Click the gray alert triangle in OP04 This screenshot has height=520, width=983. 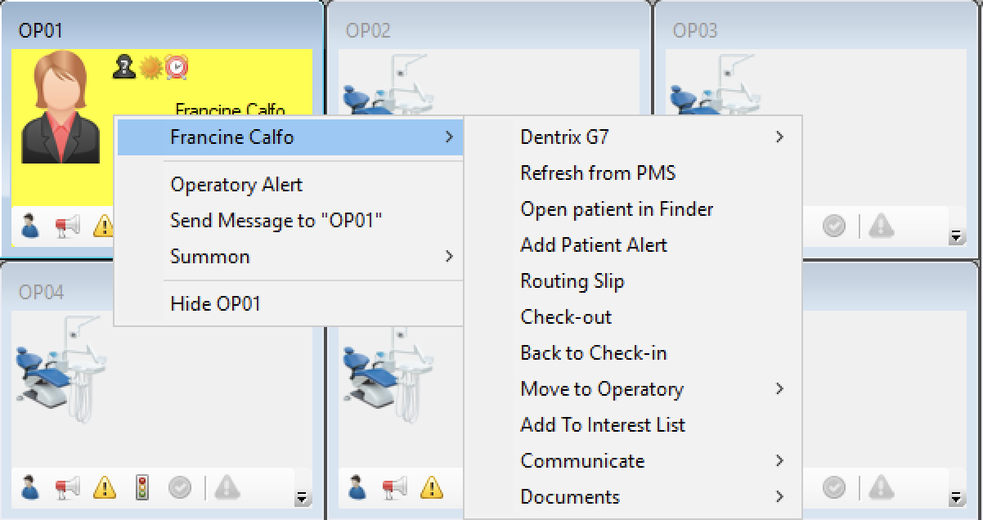227,487
